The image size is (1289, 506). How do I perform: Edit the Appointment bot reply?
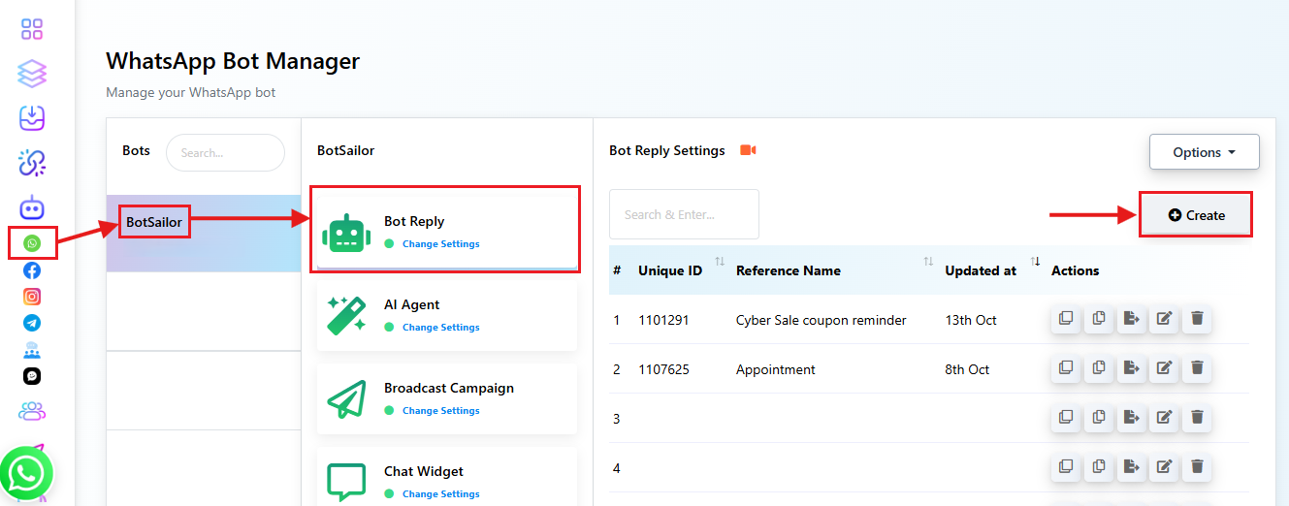[1164, 368]
